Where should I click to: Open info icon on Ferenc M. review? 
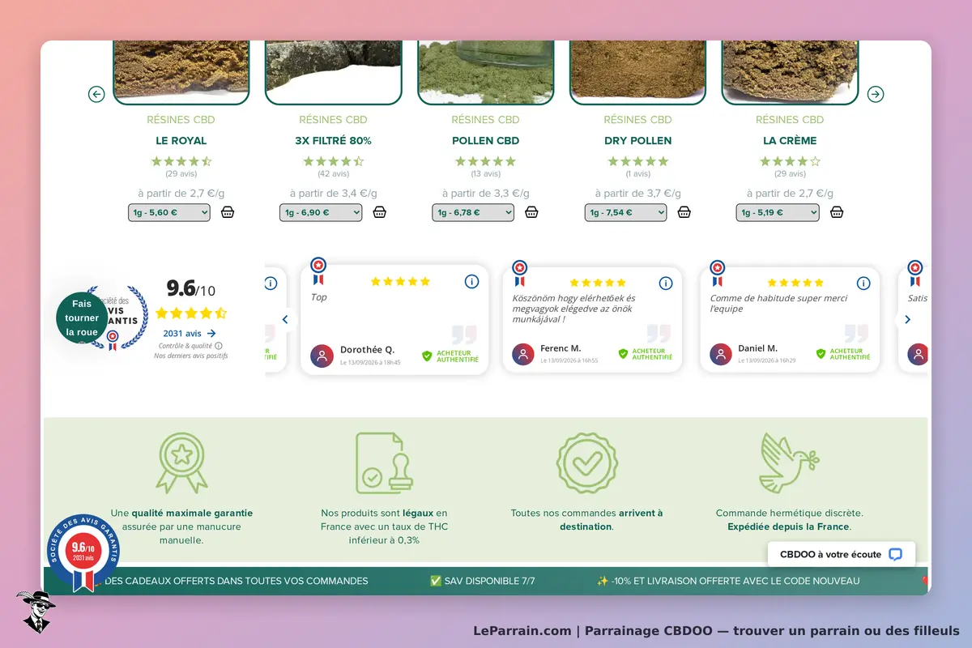coord(666,283)
